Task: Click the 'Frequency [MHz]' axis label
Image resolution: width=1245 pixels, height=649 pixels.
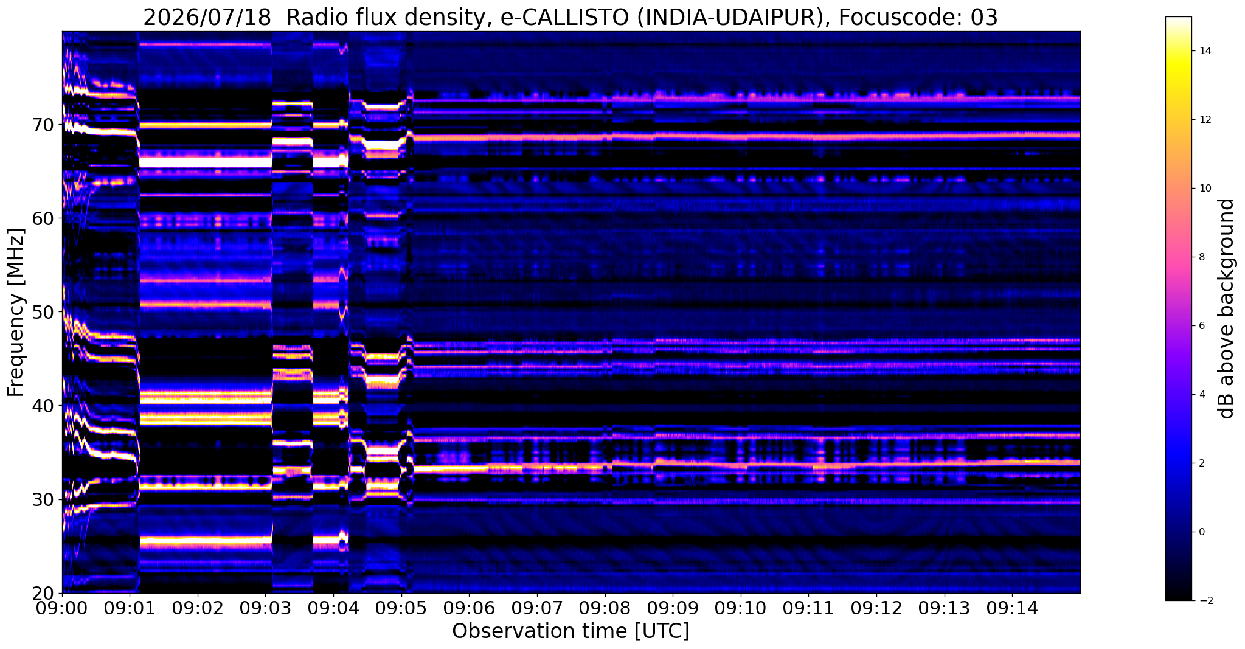Action: tap(16, 313)
